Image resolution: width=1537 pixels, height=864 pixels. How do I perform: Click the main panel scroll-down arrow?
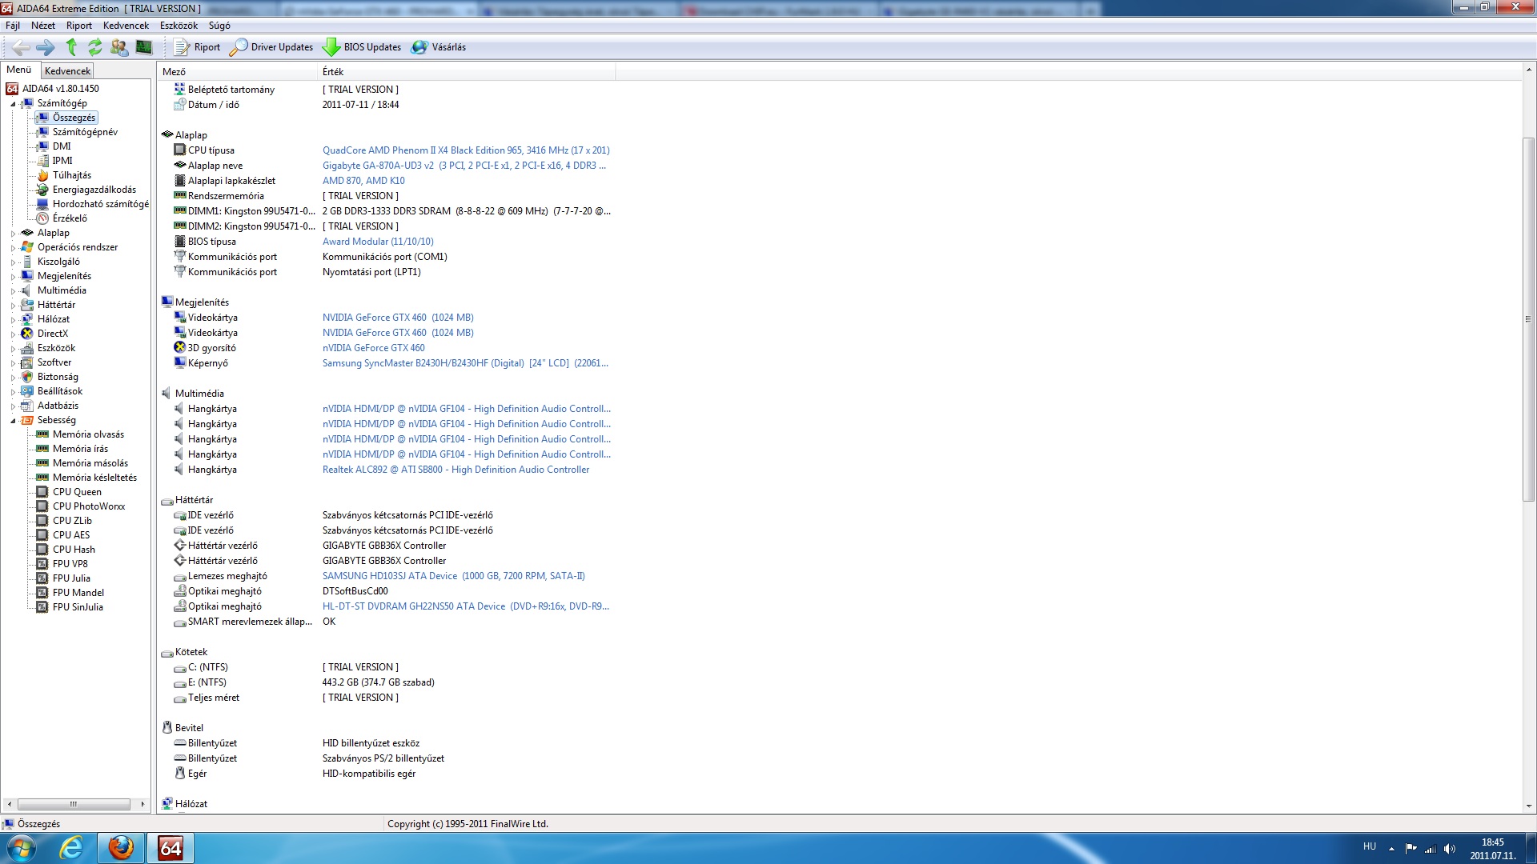point(1528,806)
